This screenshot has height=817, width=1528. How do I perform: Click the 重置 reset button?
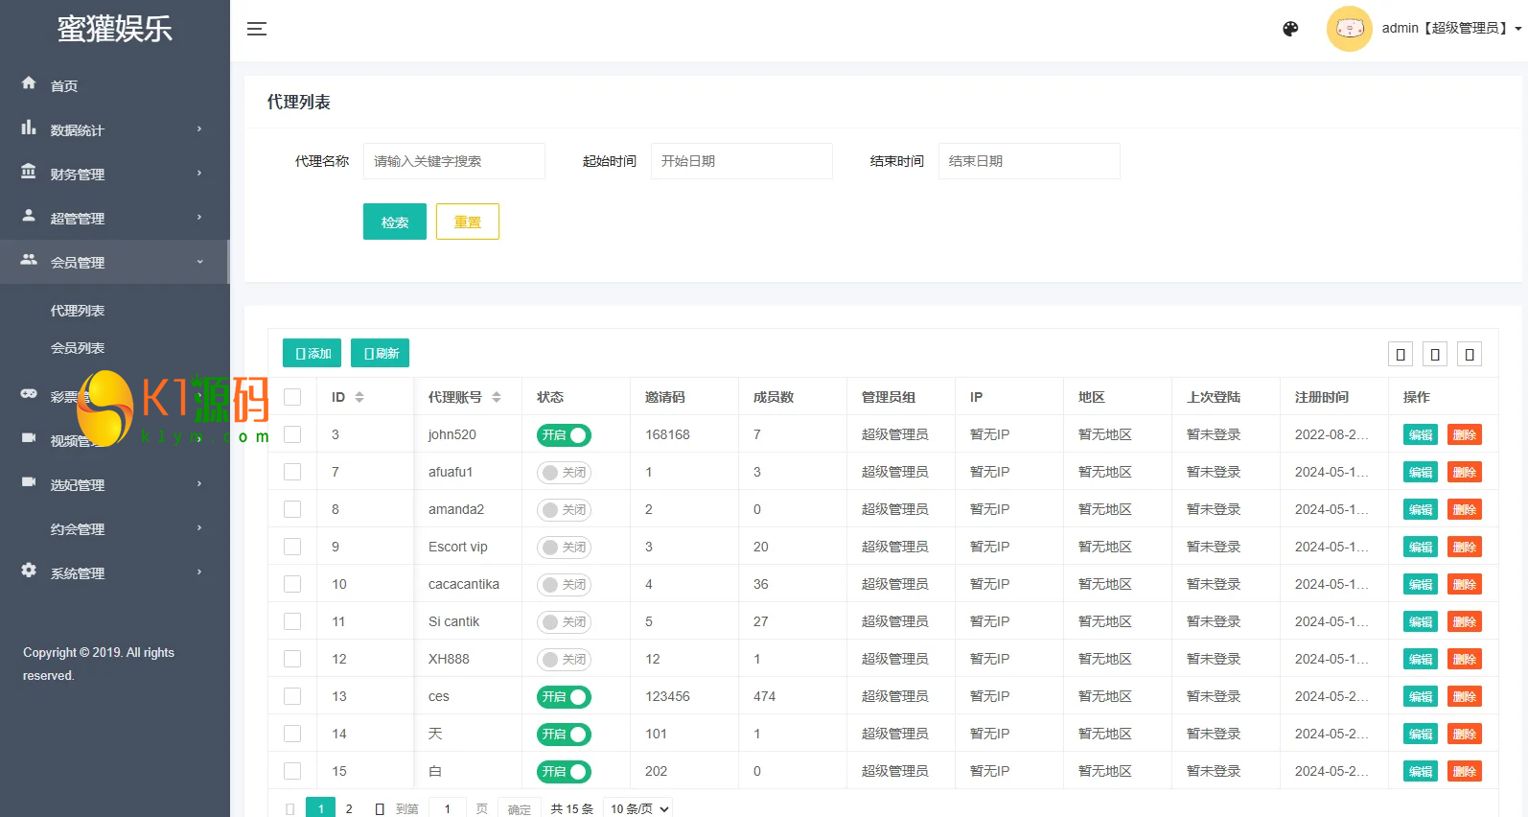(x=468, y=222)
